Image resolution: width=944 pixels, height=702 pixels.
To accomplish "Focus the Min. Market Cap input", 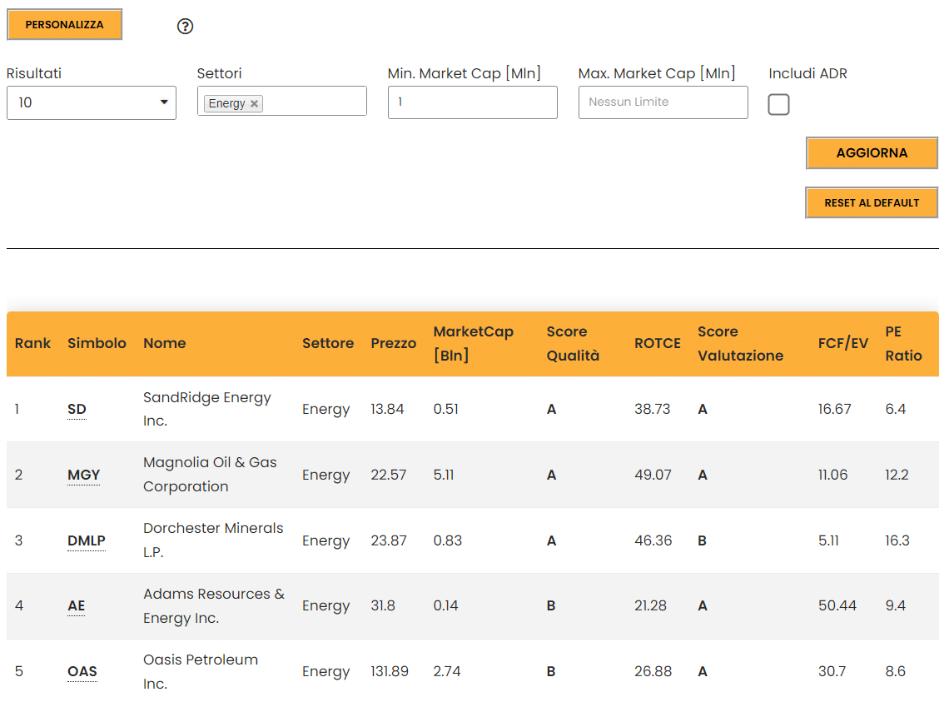I will [473, 102].
